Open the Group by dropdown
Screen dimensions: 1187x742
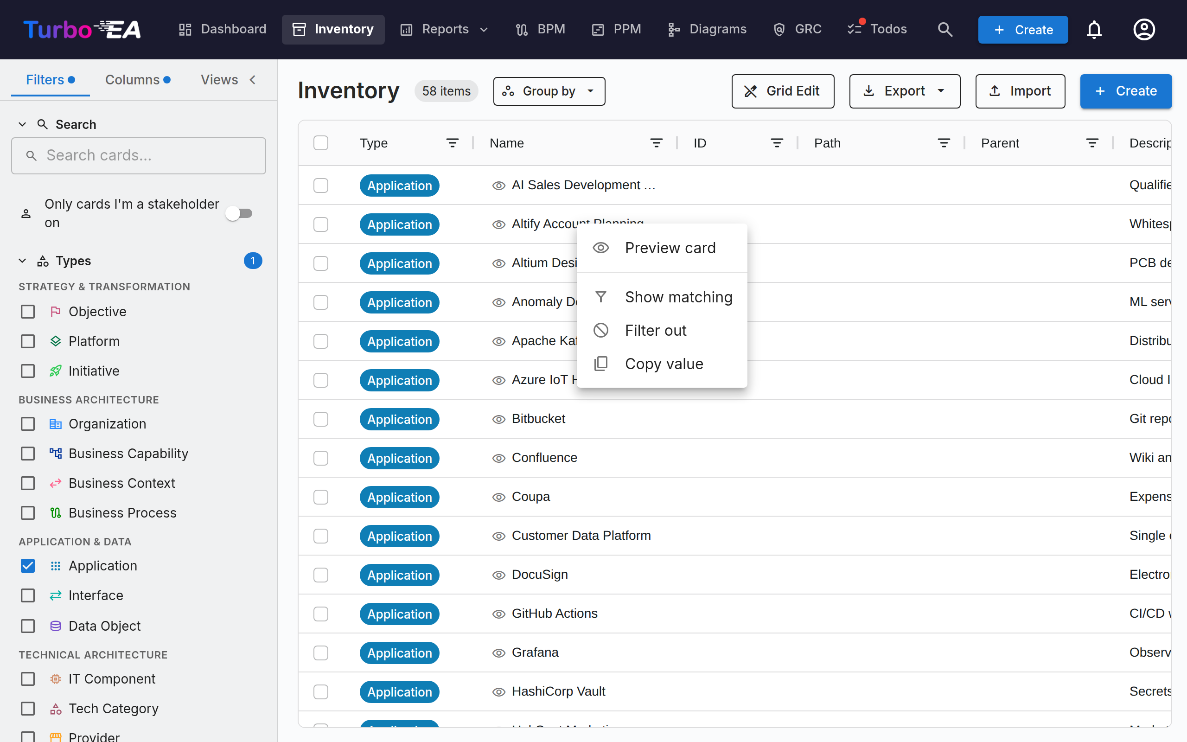click(x=549, y=91)
